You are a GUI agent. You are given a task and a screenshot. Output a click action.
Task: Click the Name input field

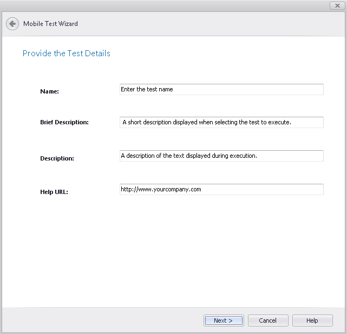pyautogui.click(x=221, y=89)
